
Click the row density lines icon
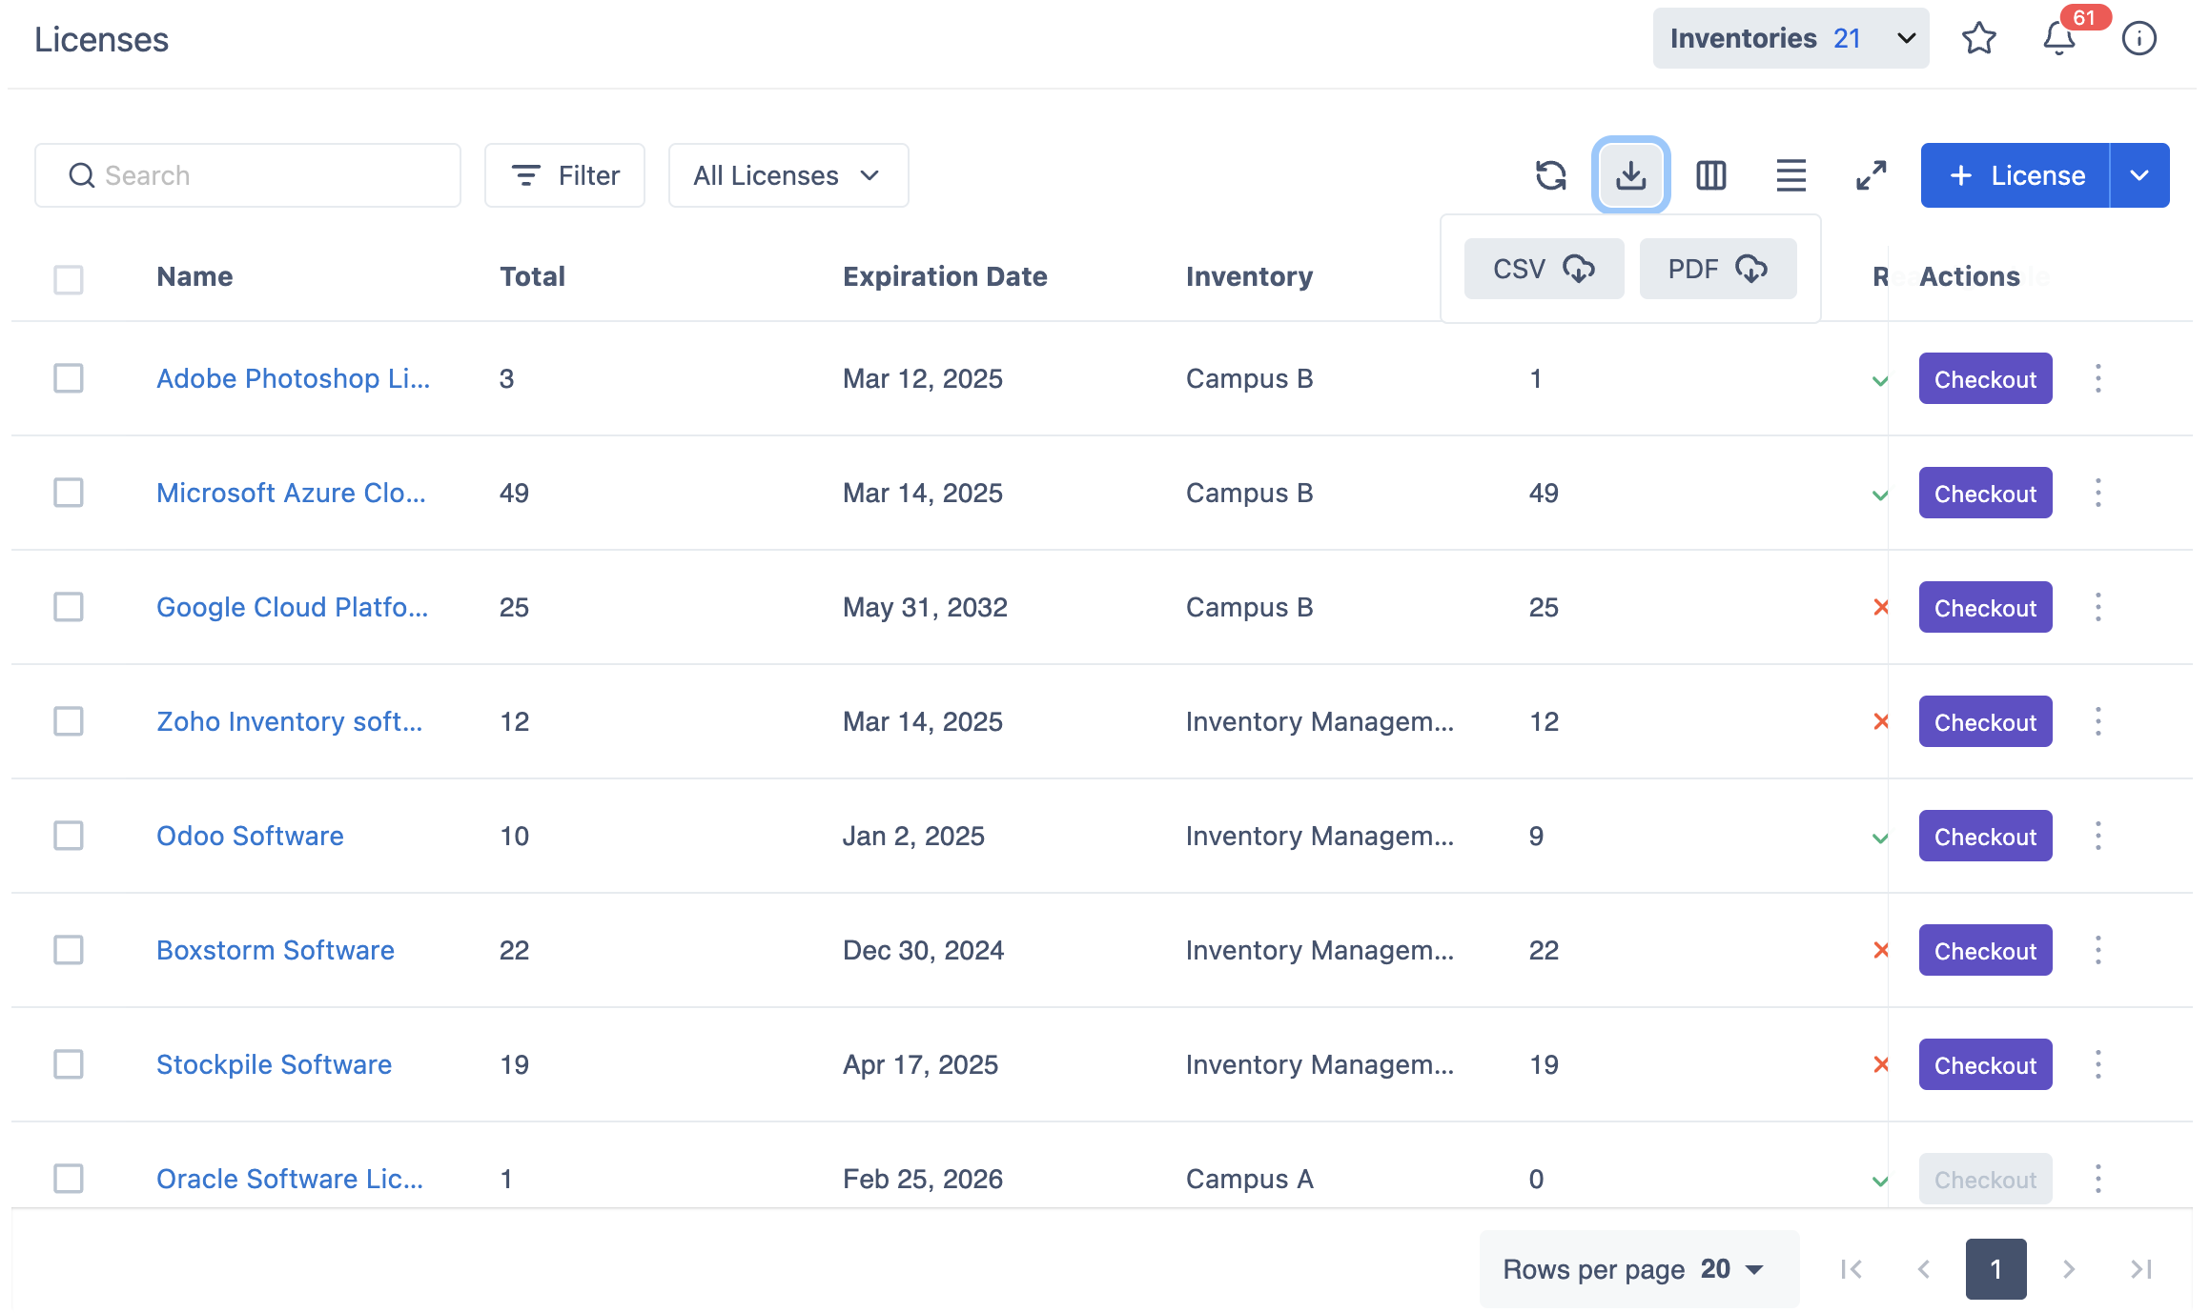pos(1791,175)
